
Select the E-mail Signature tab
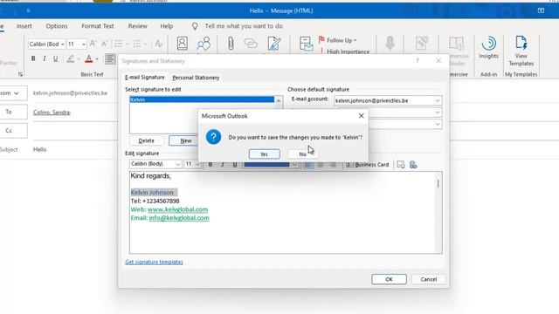[145, 78]
